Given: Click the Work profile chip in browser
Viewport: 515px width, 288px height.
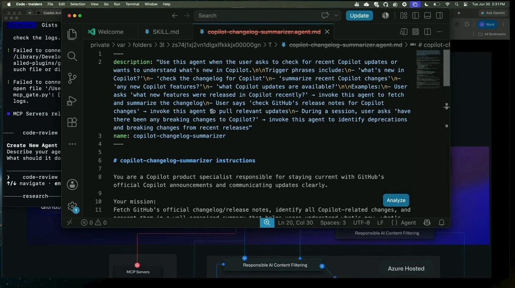Looking at the screenshot, I should [487, 24].
